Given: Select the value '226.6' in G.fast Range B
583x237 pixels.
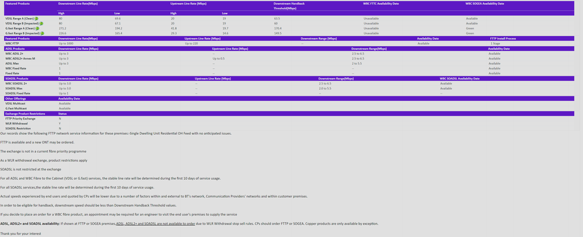Looking at the screenshot, I should [62, 33].
